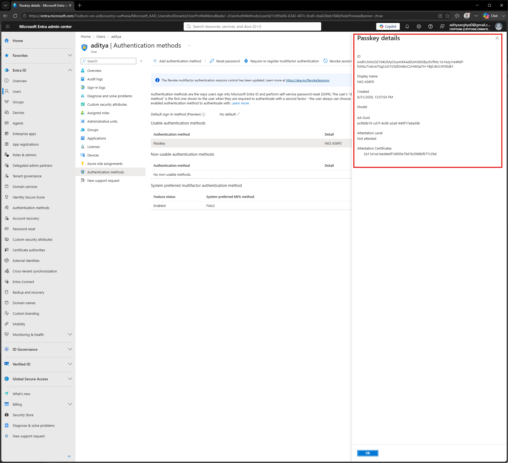Expand the Verified ID section
508x463 pixels.
click(x=70, y=364)
